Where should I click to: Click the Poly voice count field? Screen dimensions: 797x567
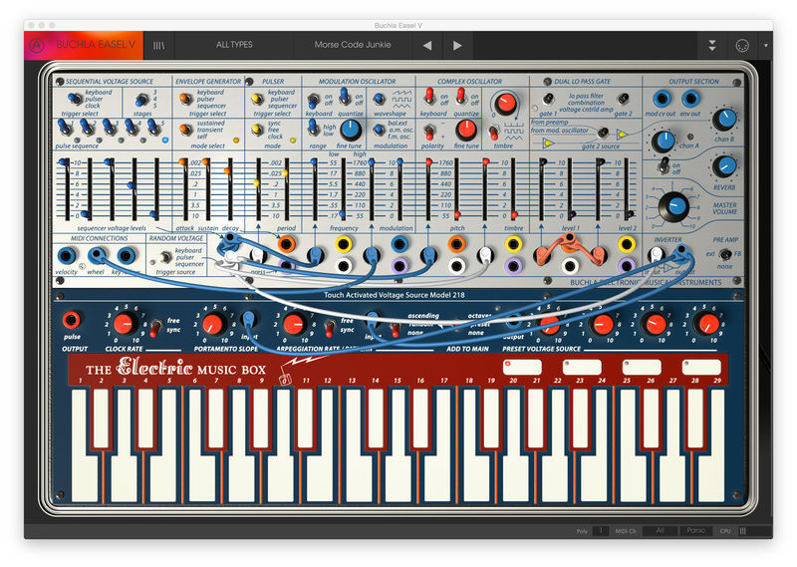(x=601, y=530)
